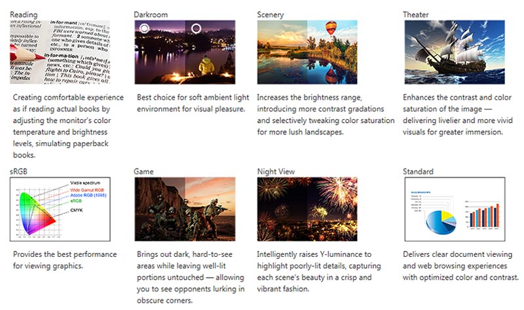This screenshot has width=524, height=310.
Task: Click the sRGB mode heading
Action: click(20, 172)
